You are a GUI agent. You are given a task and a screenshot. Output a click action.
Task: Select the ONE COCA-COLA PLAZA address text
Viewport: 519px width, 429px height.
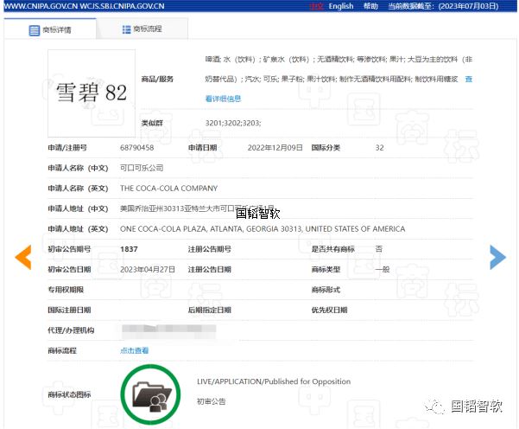pyautogui.click(x=263, y=228)
